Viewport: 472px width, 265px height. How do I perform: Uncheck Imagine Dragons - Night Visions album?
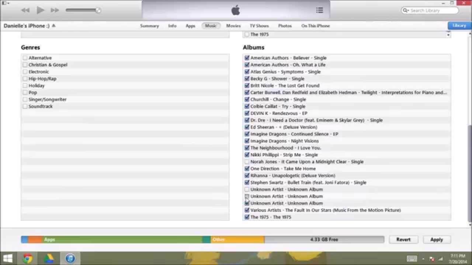(247, 141)
